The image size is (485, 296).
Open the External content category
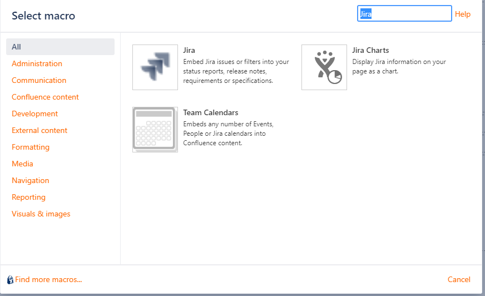(x=39, y=130)
